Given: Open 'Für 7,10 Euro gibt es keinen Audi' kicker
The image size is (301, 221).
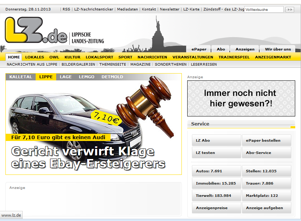Looking at the screenshot, I should 58,137.
